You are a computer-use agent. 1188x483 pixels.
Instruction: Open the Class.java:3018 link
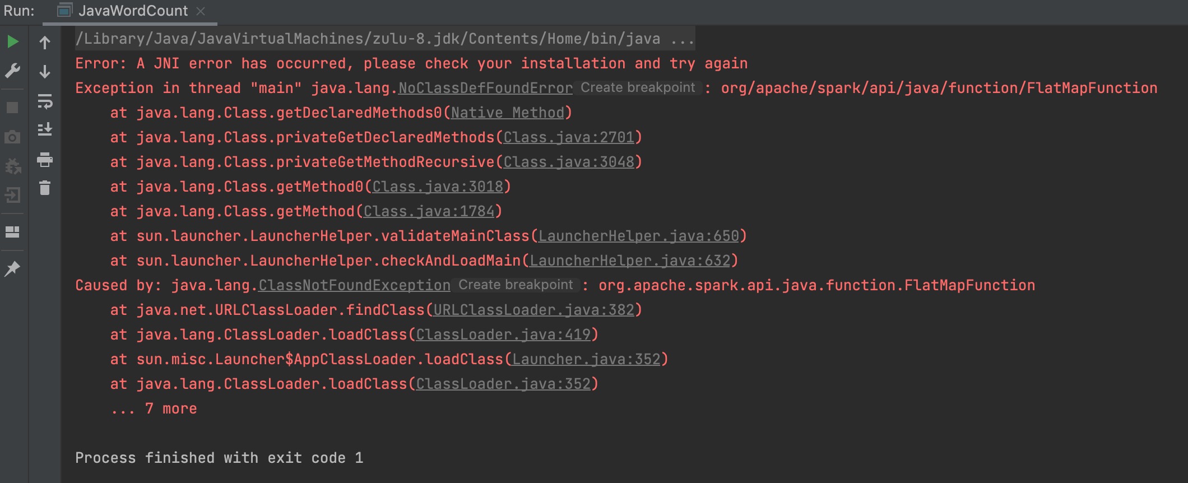(x=438, y=187)
